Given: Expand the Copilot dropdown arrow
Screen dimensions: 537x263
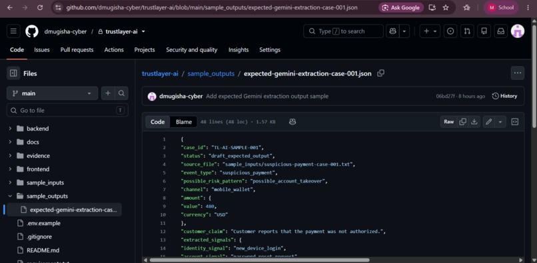Looking at the screenshot, I should pos(404,31).
